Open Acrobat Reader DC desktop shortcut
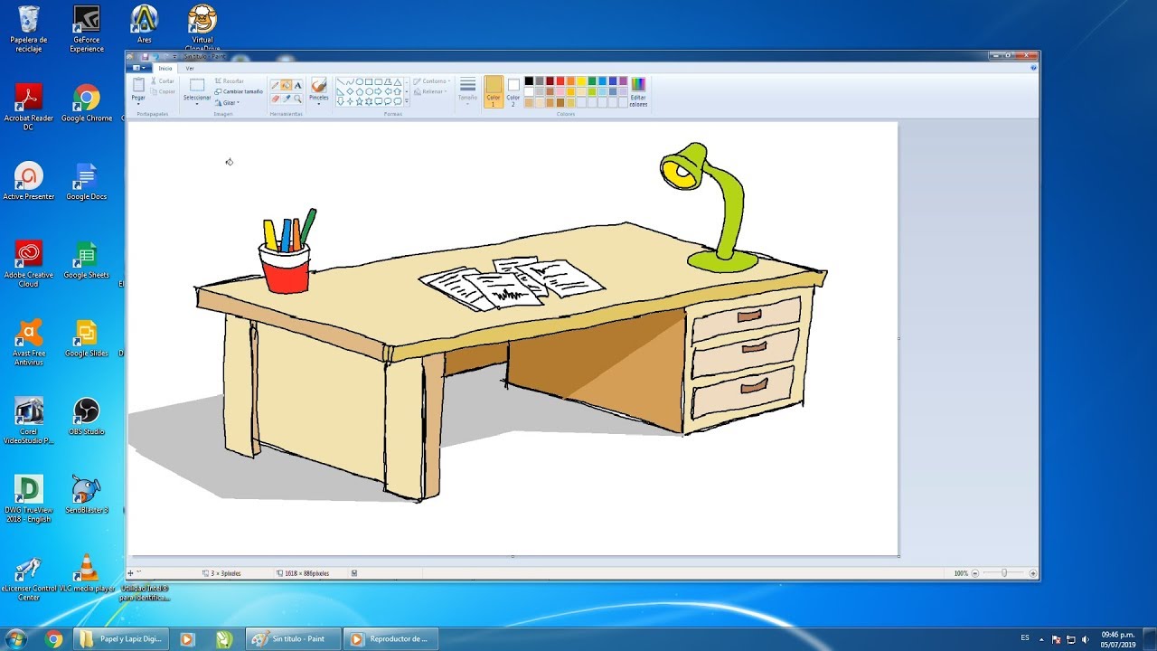Screen dimensions: 1157x651 [x=29, y=107]
